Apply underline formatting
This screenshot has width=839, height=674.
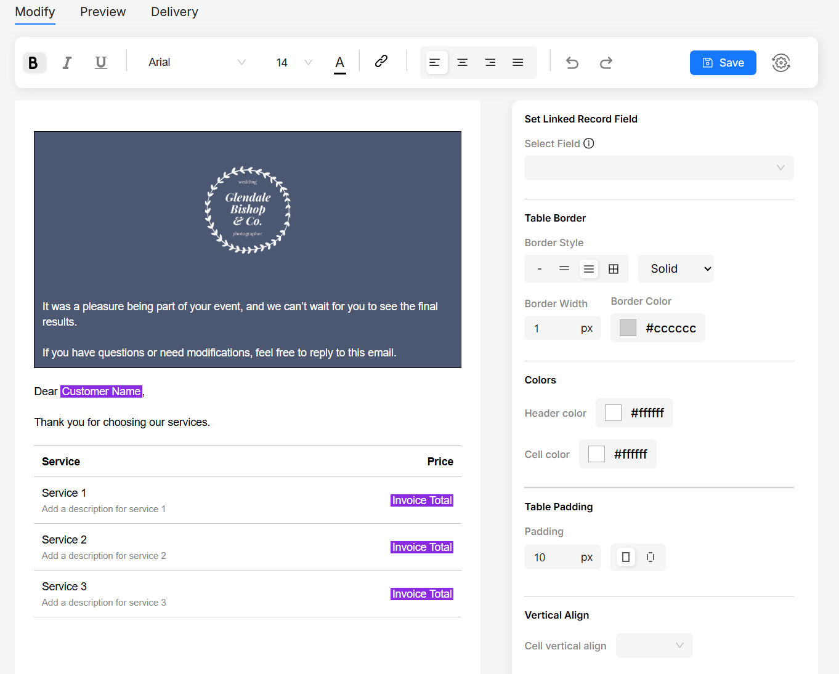coord(101,63)
